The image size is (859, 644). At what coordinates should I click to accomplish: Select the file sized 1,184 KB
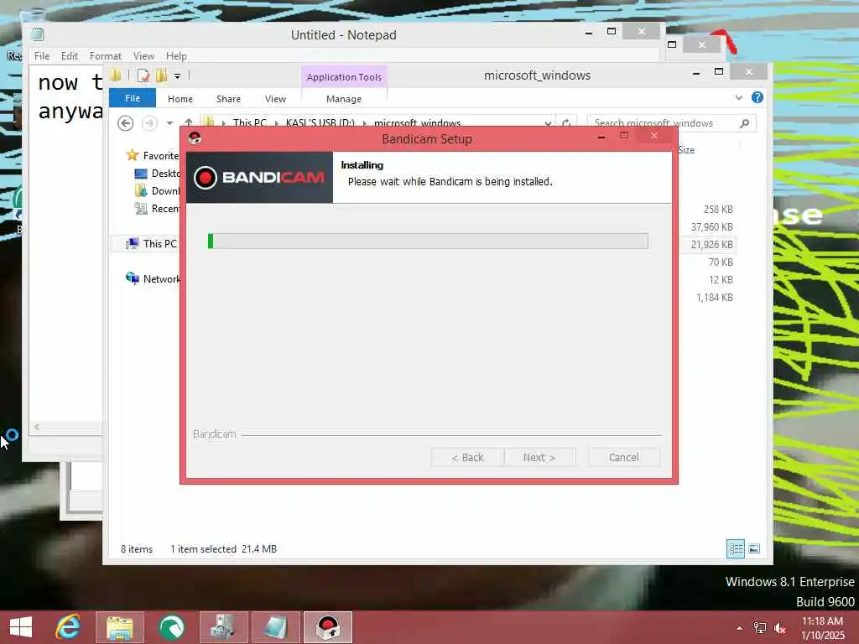click(715, 298)
